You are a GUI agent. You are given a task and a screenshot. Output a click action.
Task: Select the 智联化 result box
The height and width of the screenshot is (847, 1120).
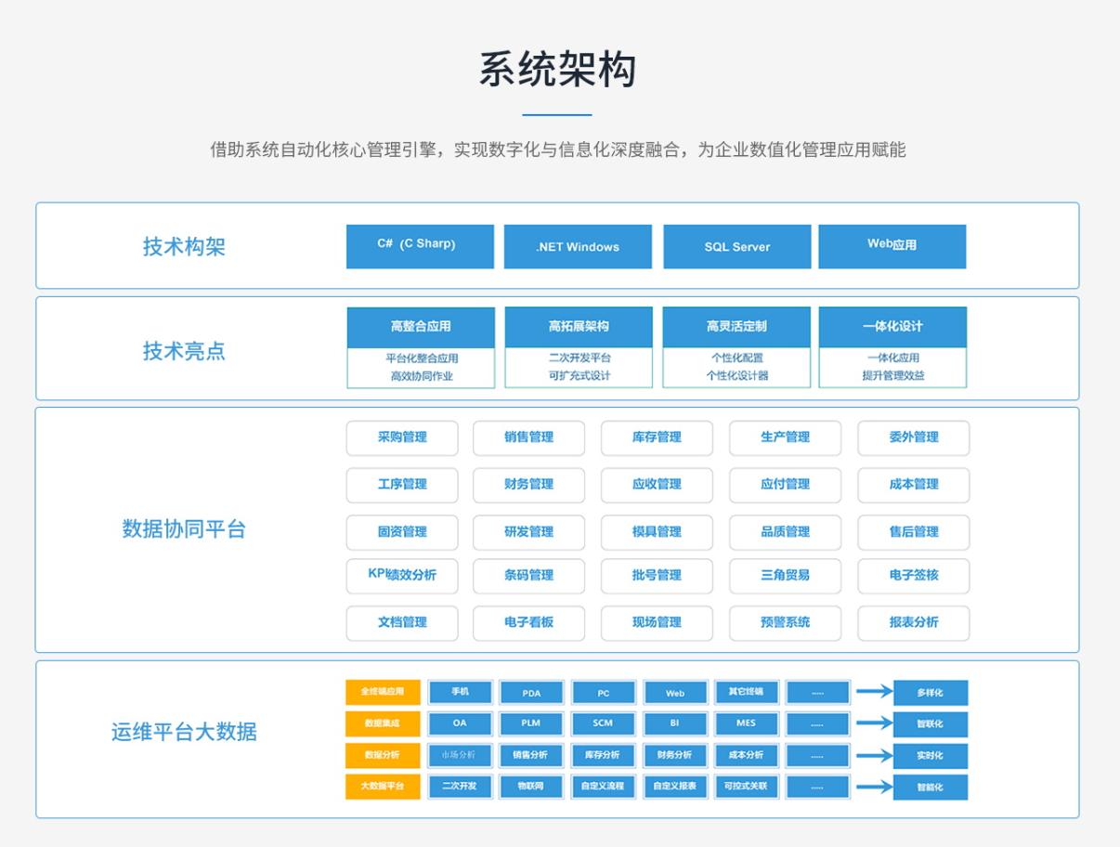[931, 723]
